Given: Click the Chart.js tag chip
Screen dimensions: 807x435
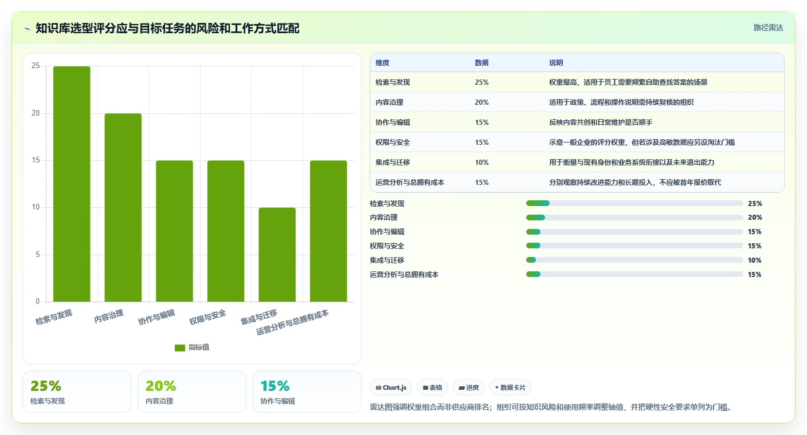Looking at the screenshot, I should [x=391, y=387].
